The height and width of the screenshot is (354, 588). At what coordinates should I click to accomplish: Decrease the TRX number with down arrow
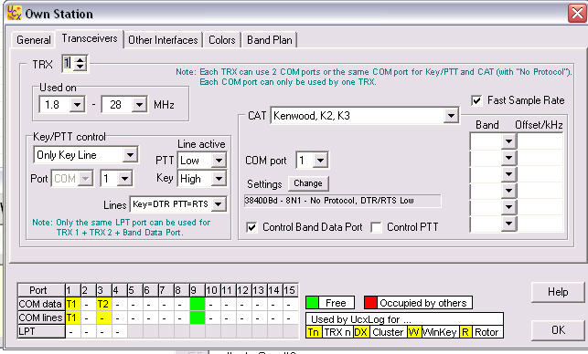click(80, 67)
